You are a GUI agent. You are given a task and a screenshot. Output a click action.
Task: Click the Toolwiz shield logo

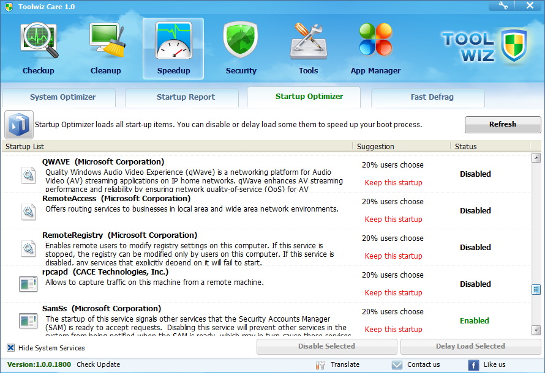coord(514,45)
